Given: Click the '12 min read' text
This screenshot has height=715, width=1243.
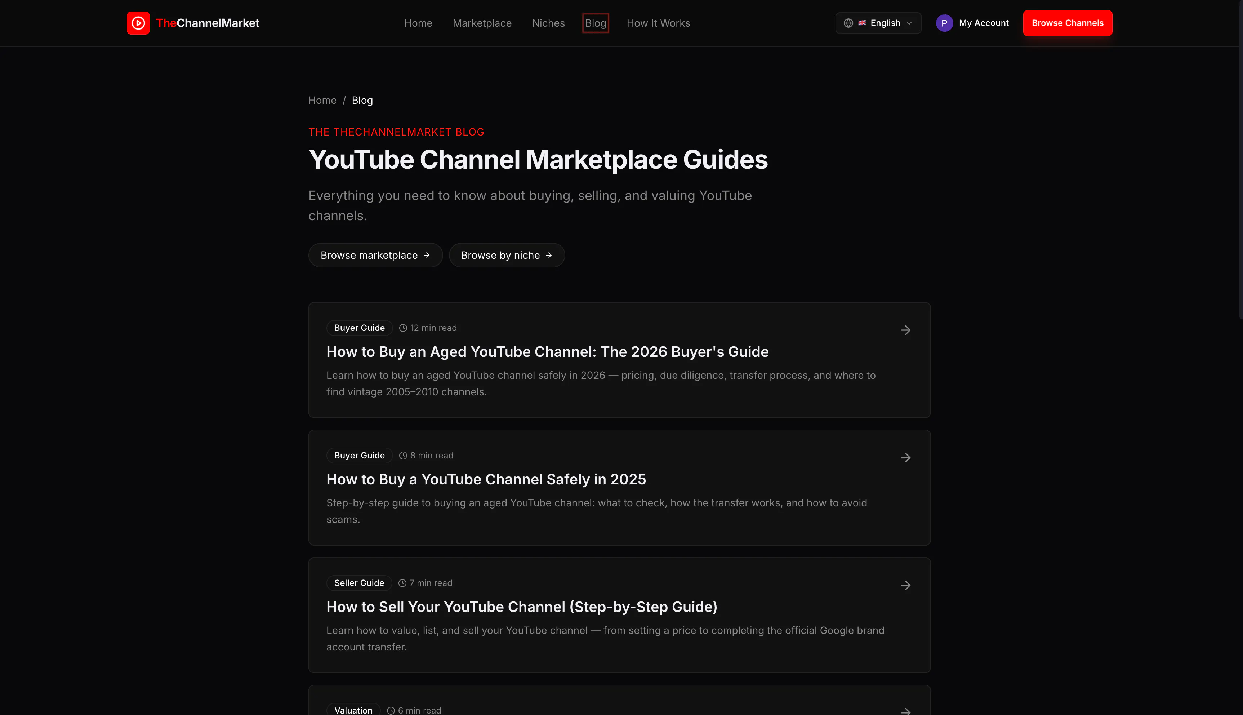Looking at the screenshot, I should click(x=433, y=328).
